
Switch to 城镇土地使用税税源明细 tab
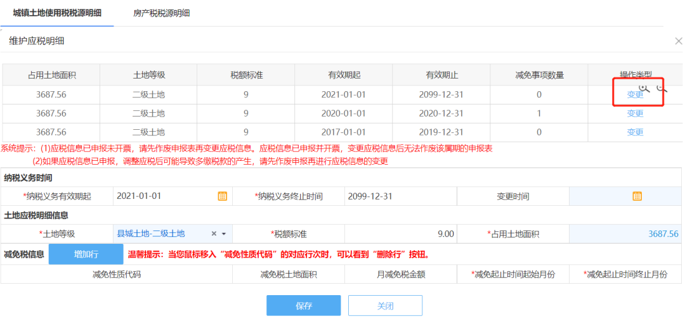[57, 13]
